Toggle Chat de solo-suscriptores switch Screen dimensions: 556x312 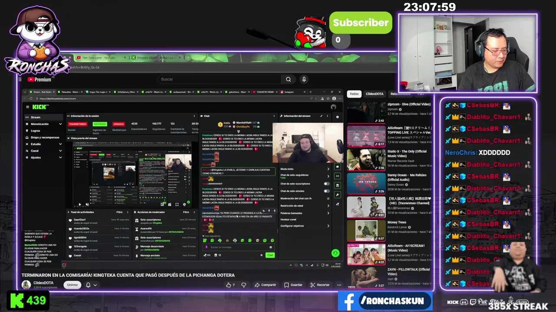click(x=327, y=184)
